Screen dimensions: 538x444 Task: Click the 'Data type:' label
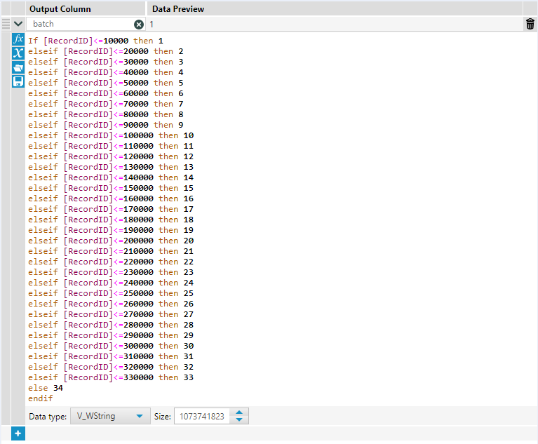[x=48, y=417]
